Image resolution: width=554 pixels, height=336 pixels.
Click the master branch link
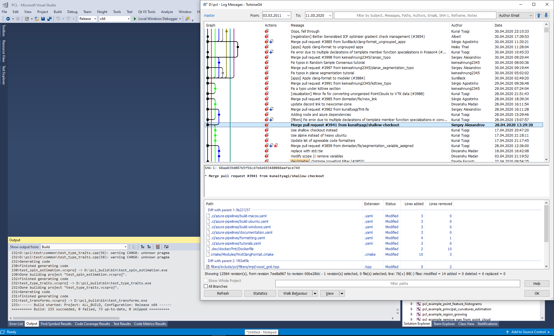209,16
